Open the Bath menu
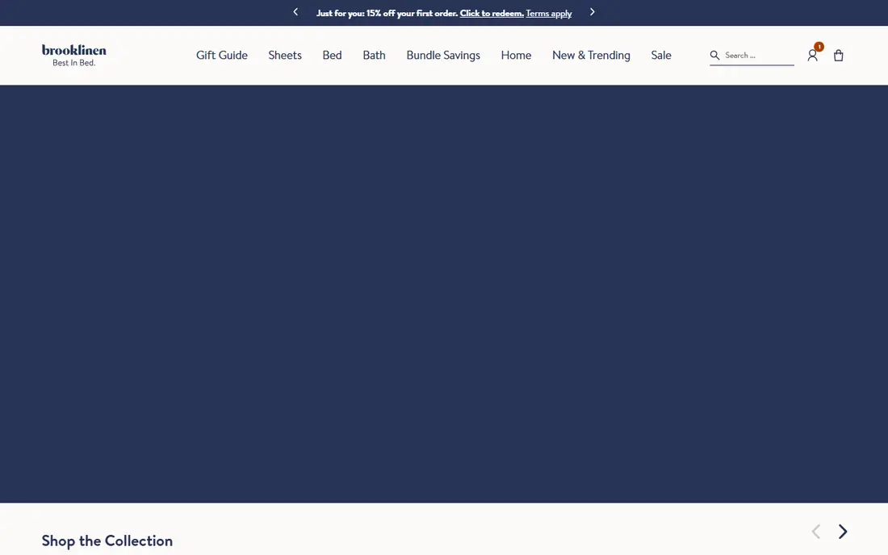This screenshot has height=555, width=888. click(374, 56)
